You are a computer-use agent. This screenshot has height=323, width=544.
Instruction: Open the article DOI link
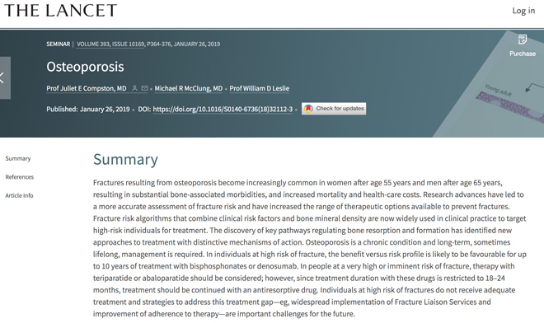223,109
